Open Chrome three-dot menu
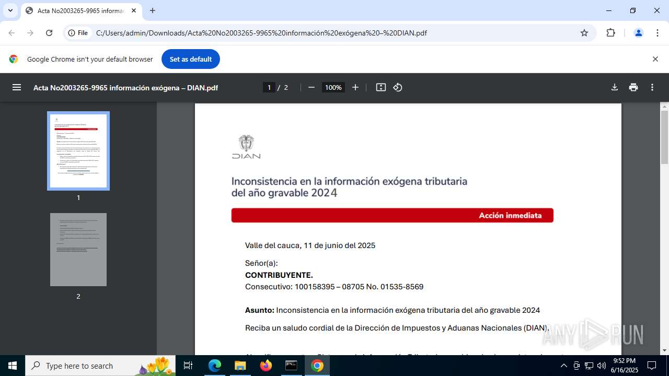Image resolution: width=669 pixels, height=376 pixels. 658,33
